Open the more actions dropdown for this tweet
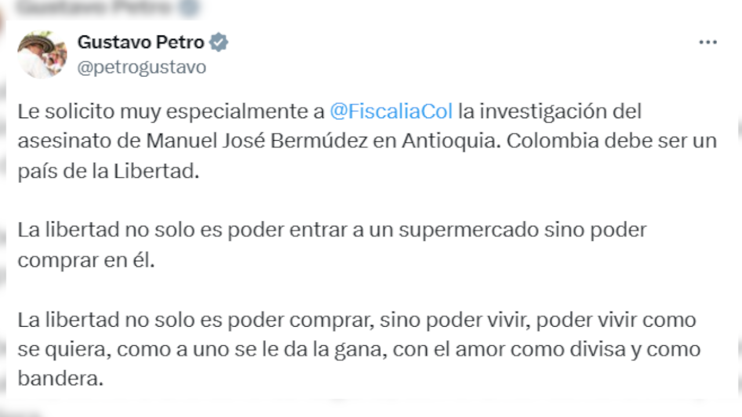The image size is (742, 417). click(x=708, y=41)
